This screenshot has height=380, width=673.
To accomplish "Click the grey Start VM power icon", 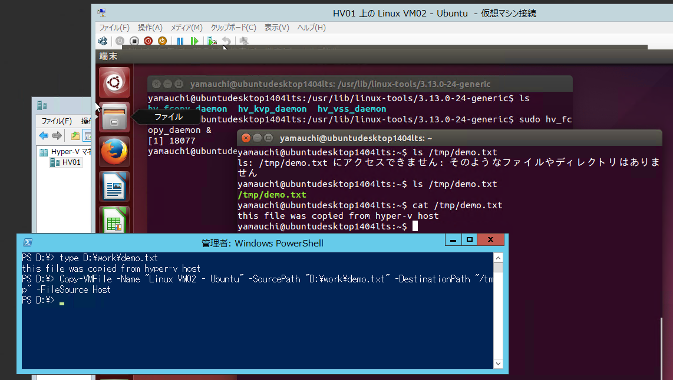I will coord(120,41).
